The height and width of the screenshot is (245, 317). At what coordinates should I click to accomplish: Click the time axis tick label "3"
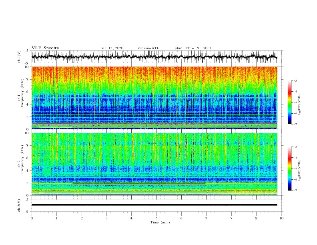[106, 218]
